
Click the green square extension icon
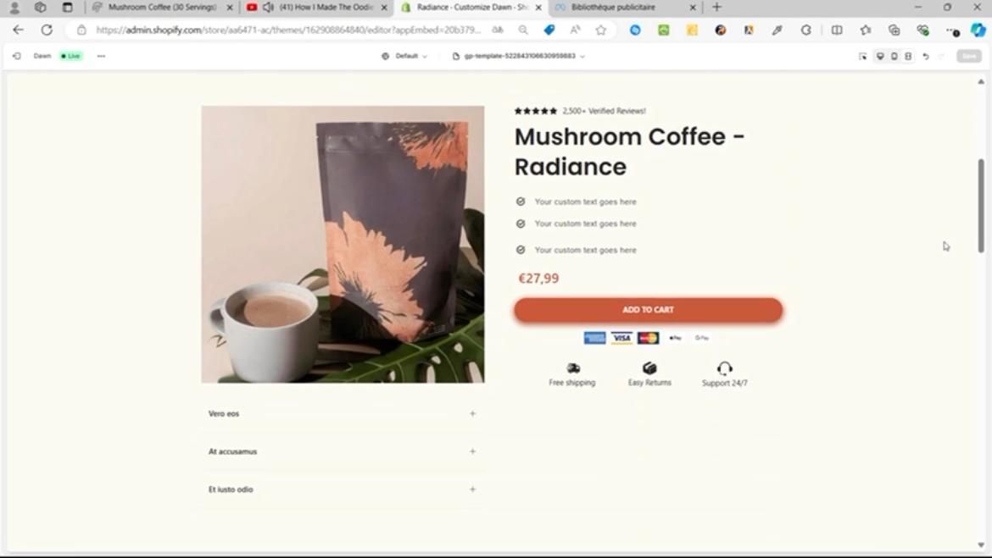click(664, 30)
